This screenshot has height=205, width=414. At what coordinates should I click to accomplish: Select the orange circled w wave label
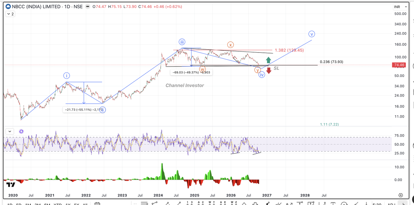click(x=202, y=70)
